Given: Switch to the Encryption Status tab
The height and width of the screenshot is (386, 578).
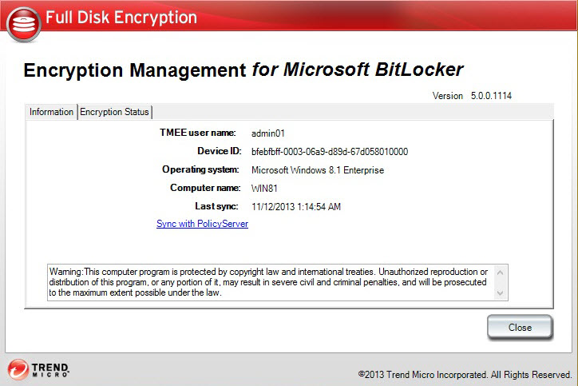Looking at the screenshot, I should (114, 112).
